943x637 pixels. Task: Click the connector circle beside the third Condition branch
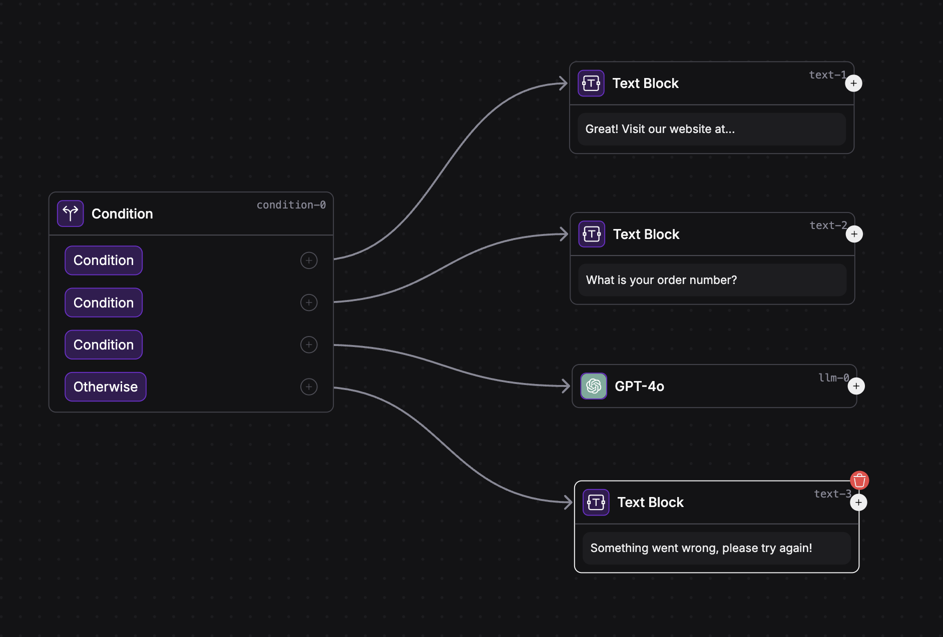[x=309, y=344]
